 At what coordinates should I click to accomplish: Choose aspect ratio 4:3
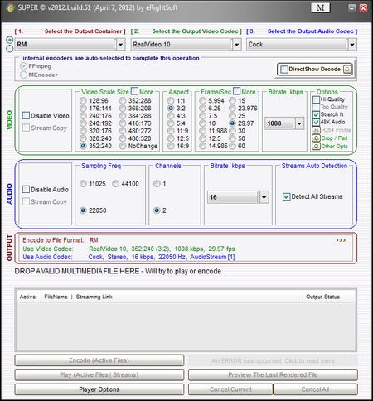point(171,116)
